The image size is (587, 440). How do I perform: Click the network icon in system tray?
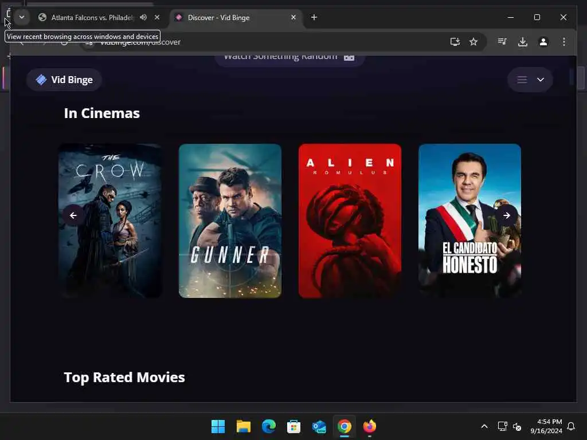pos(502,426)
